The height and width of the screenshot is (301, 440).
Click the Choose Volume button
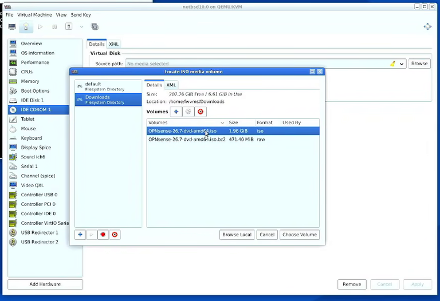point(300,235)
